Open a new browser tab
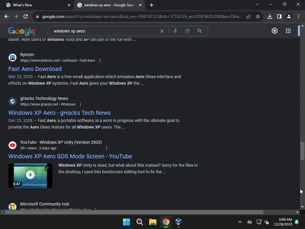This screenshot has width=305, height=229. pyautogui.click(x=152, y=5)
